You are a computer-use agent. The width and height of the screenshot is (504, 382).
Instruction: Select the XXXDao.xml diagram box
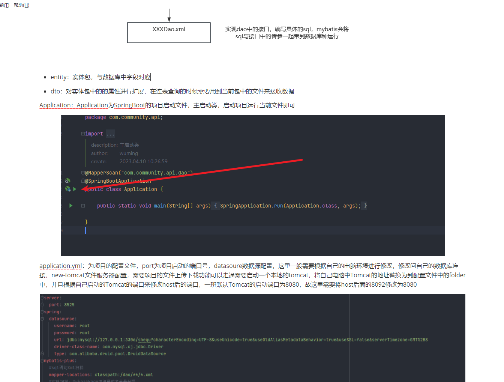(x=169, y=33)
